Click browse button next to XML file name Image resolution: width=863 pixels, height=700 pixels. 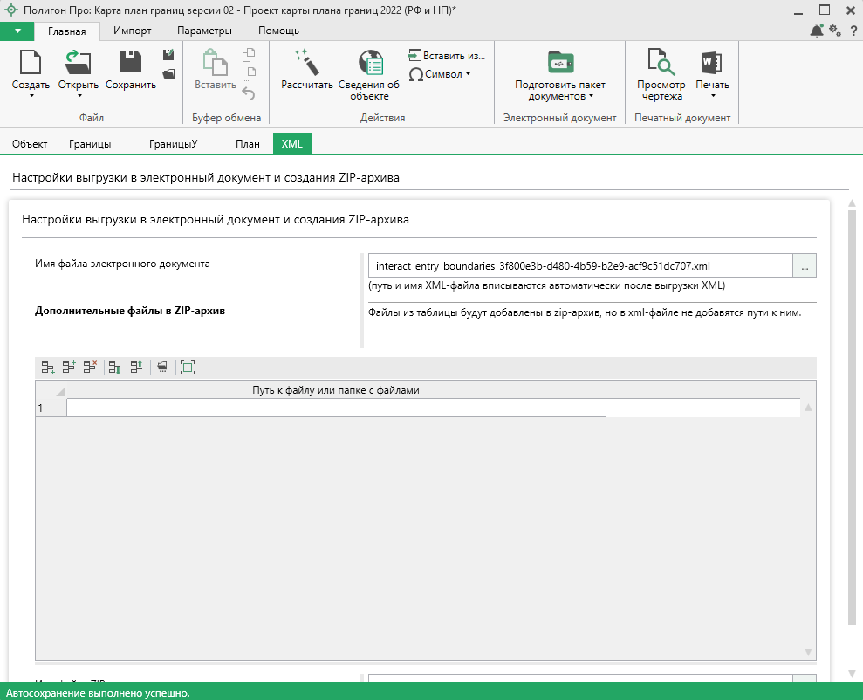pyautogui.click(x=804, y=265)
